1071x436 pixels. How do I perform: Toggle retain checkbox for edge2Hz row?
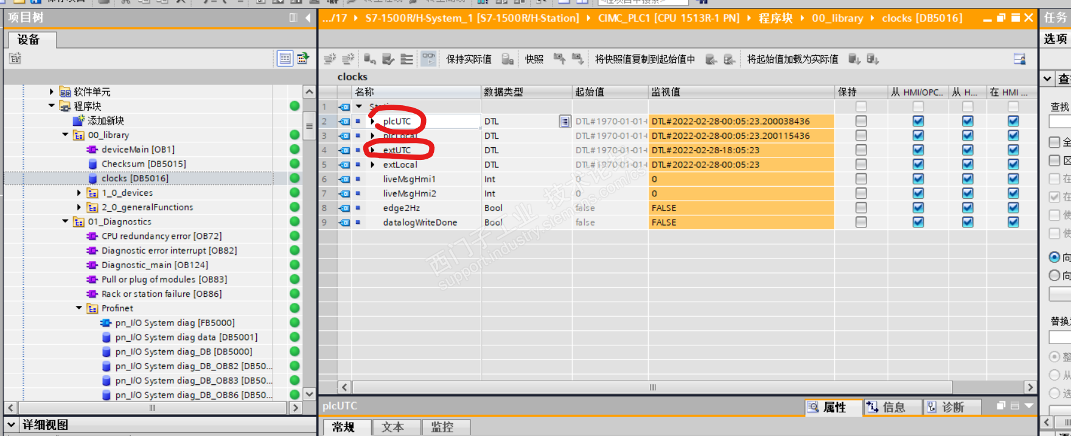tap(860, 208)
